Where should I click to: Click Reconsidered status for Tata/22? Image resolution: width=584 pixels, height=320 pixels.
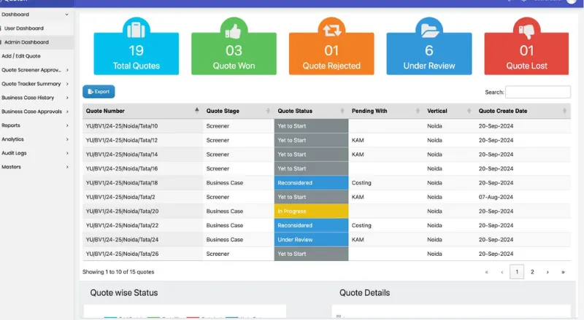(312, 225)
